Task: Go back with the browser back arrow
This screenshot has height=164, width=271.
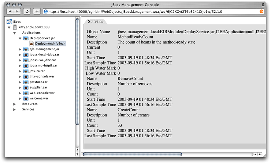Action: pyautogui.click(x=10, y=11)
